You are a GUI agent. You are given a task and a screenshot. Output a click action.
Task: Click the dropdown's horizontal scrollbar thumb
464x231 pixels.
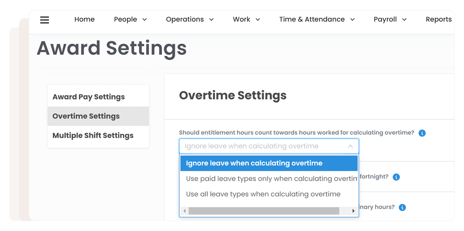coord(264,211)
